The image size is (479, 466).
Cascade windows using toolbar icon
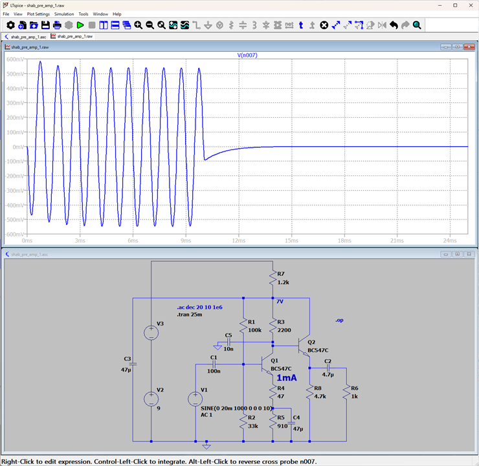(127, 25)
